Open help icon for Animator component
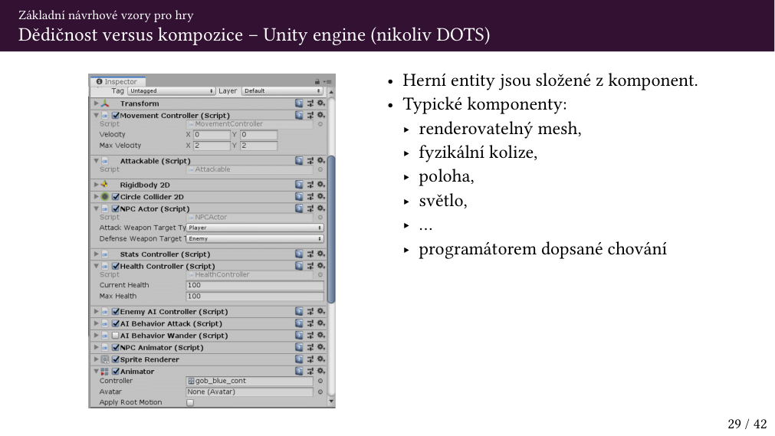 tap(299, 371)
